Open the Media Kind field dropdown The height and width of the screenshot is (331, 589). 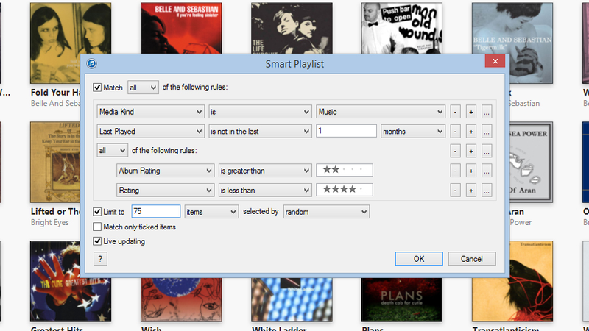(x=151, y=112)
